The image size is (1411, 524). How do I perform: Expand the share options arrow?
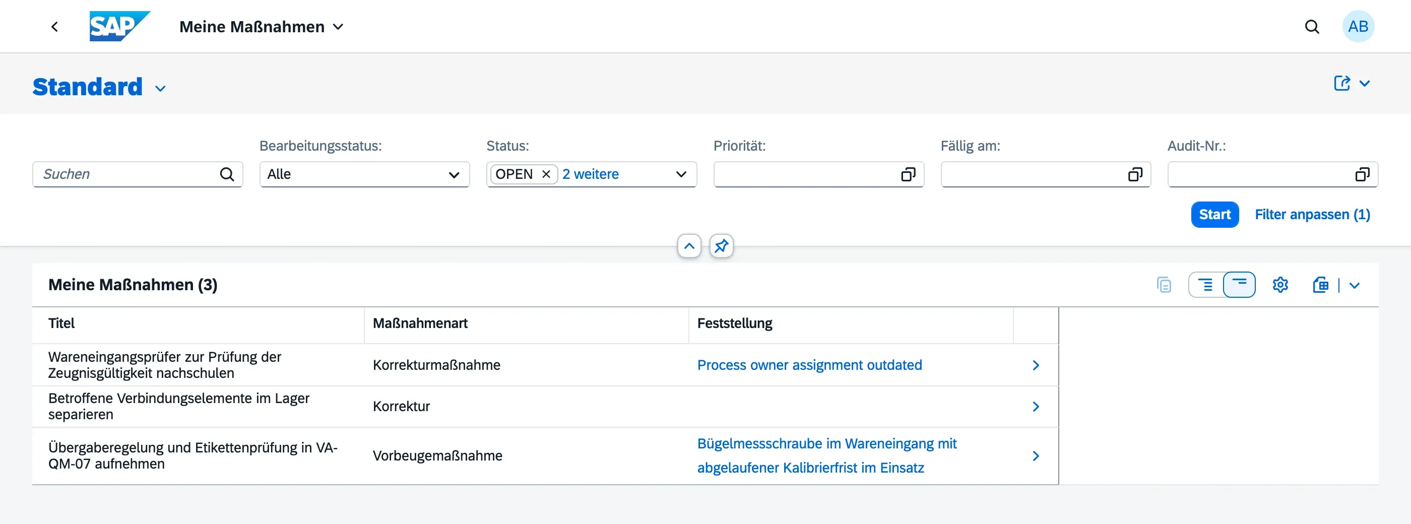click(1365, 84)
